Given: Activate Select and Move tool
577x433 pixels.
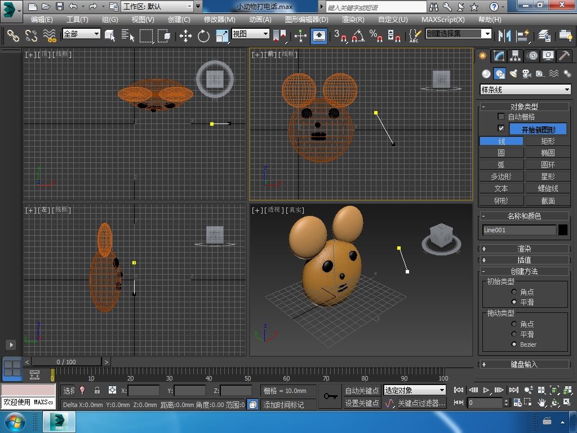Looking at the screenshot, I should click(185, 36).
